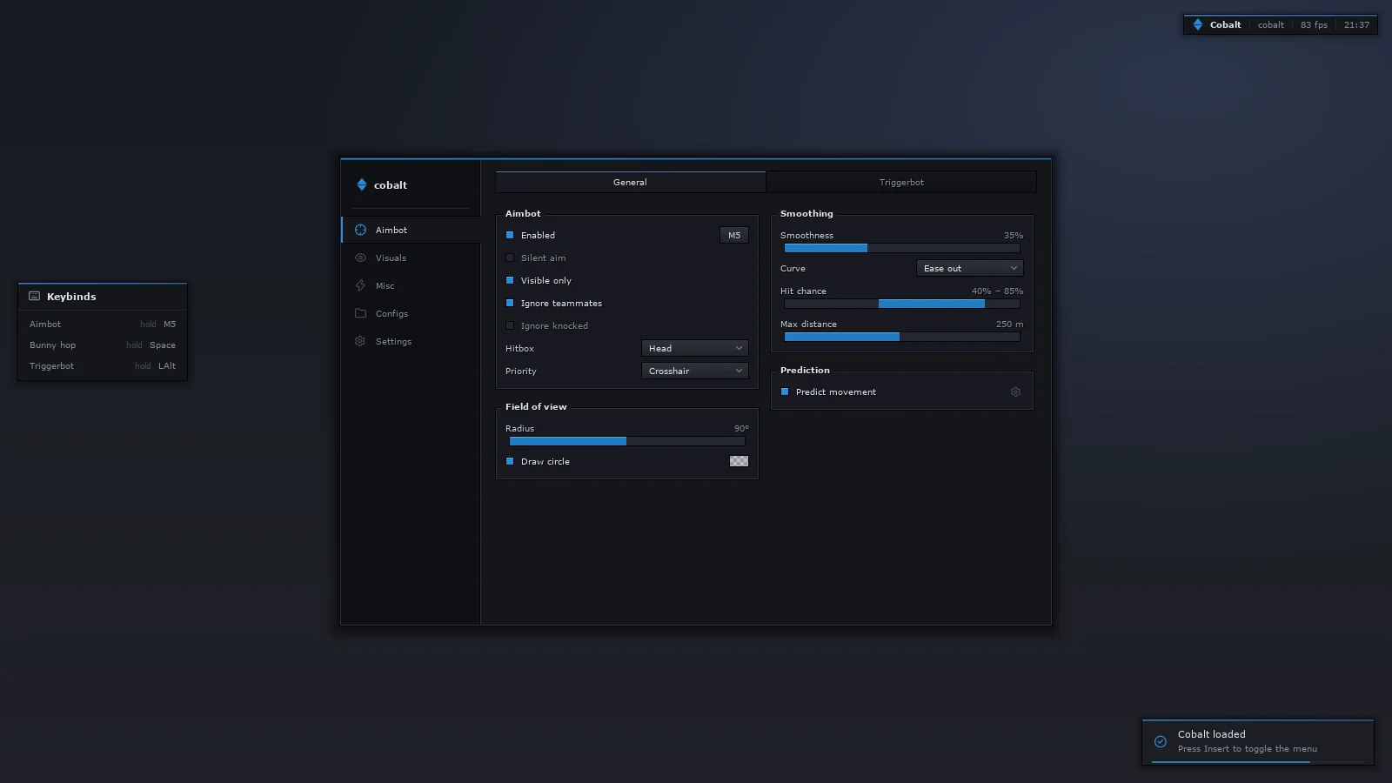Click the 90° Radius value
Viewport: 1392px width, 783px height.
[x=741, y=428]
